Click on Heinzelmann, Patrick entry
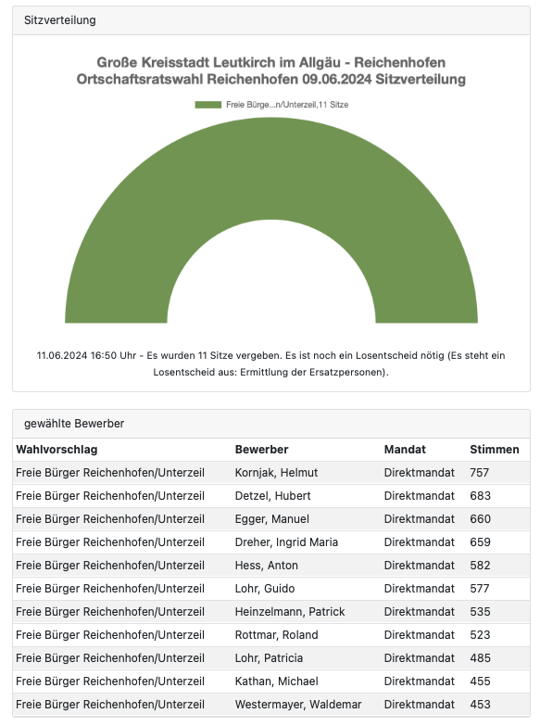 click(290, 612)
